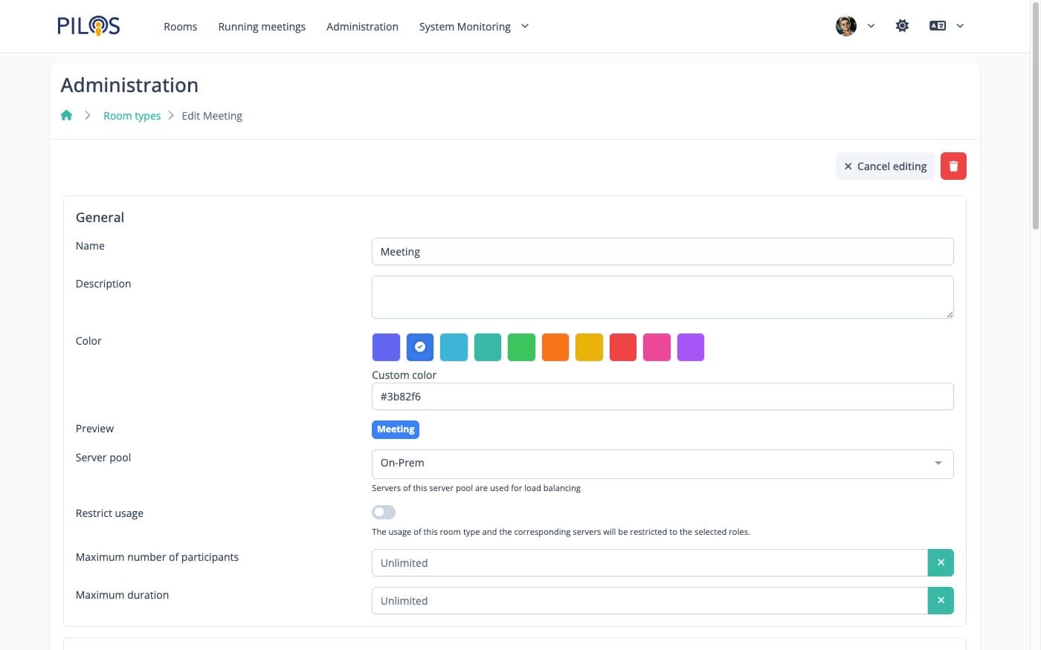Clear the maximum number of participants value
The image size is (1041, 650).
(x=940, y=563)
